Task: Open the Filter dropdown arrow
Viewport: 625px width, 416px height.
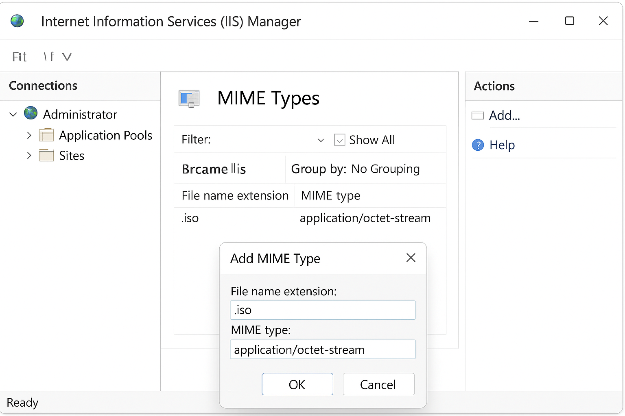Action: (321, 140)
